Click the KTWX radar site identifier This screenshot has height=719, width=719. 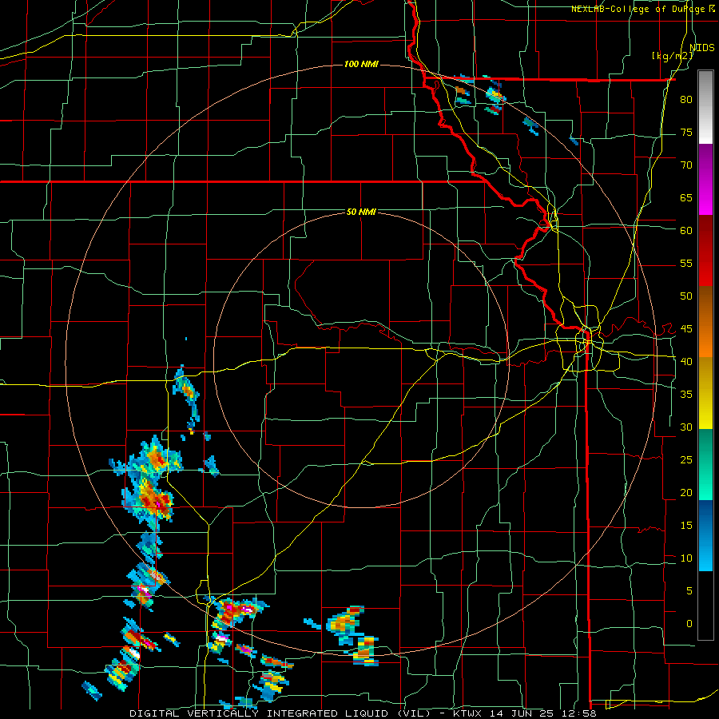coord(469,713)
